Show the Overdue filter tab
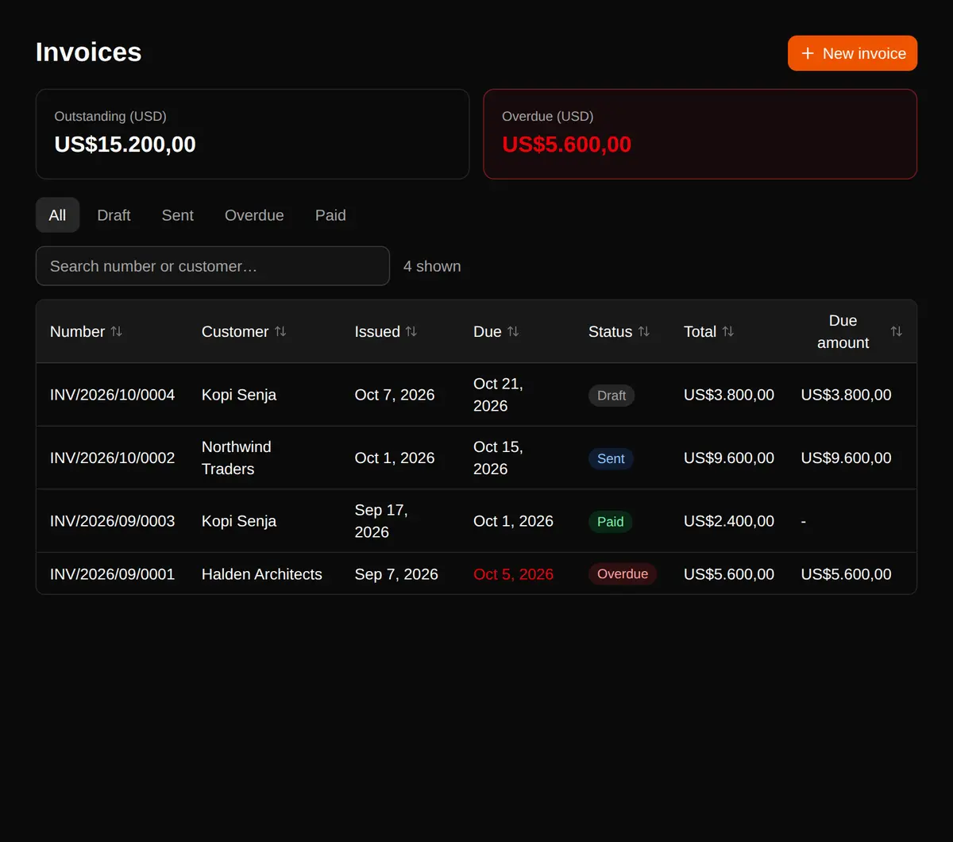The width and height of the screenshot is (953, 842). coord(254,215)
